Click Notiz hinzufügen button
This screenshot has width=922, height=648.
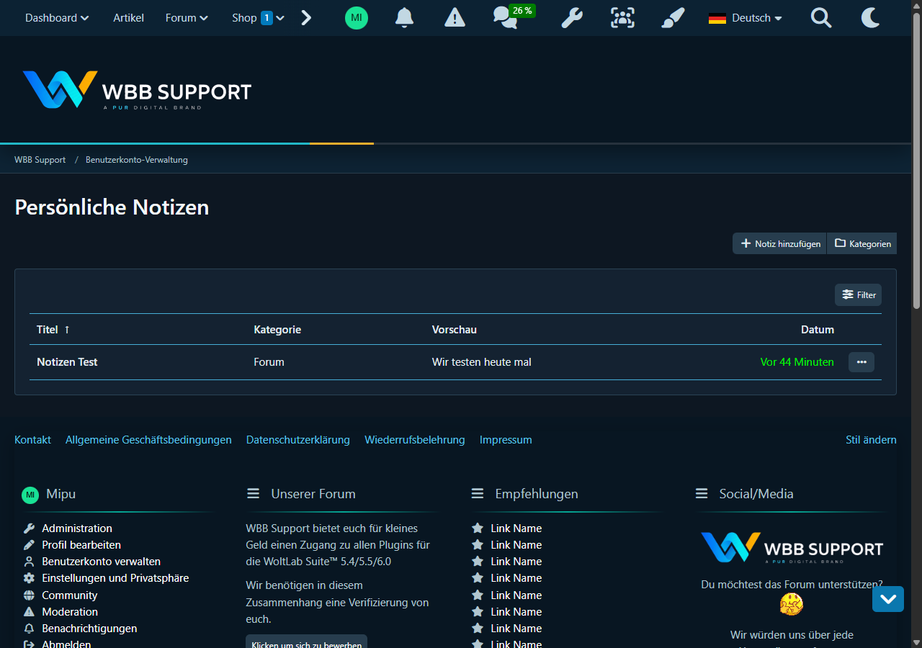[x=780, y=243]
